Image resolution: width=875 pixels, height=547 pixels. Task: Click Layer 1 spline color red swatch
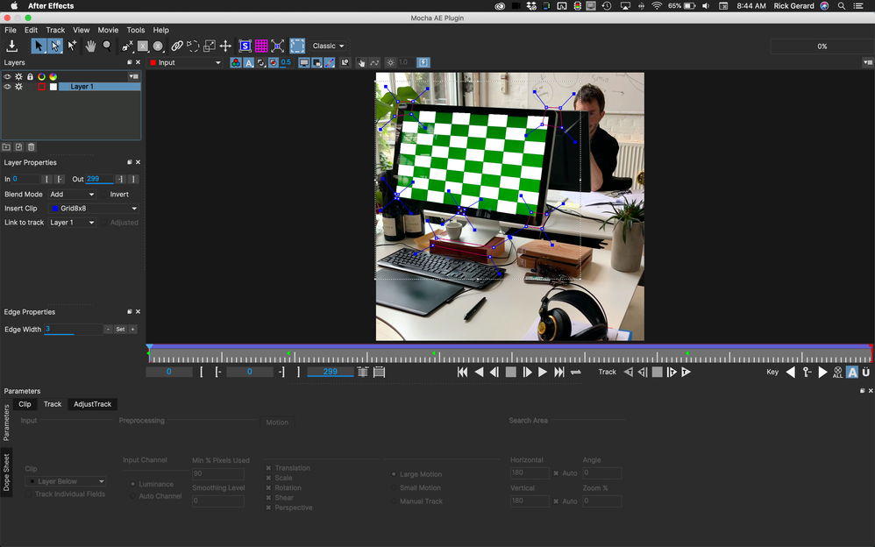tap(41, 87)
